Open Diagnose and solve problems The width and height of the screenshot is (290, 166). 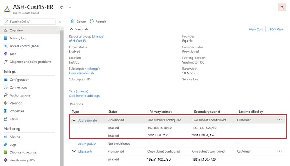(30, 62)
